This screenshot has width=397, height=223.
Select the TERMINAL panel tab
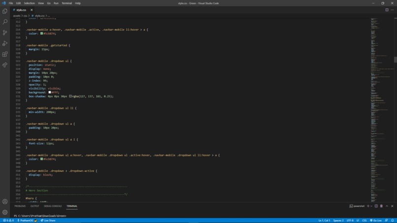(72, 206)
